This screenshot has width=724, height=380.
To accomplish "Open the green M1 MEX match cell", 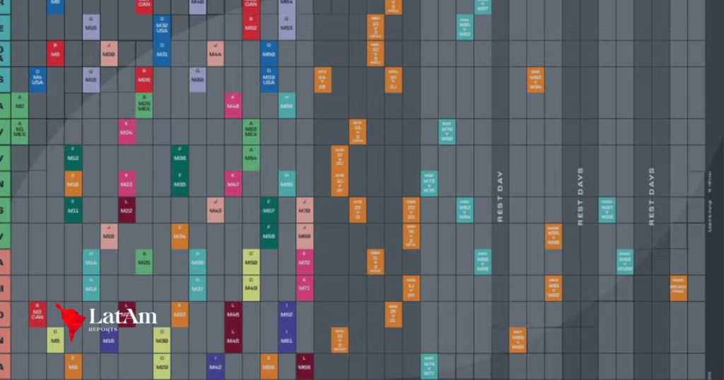I will tap(20, 131).
